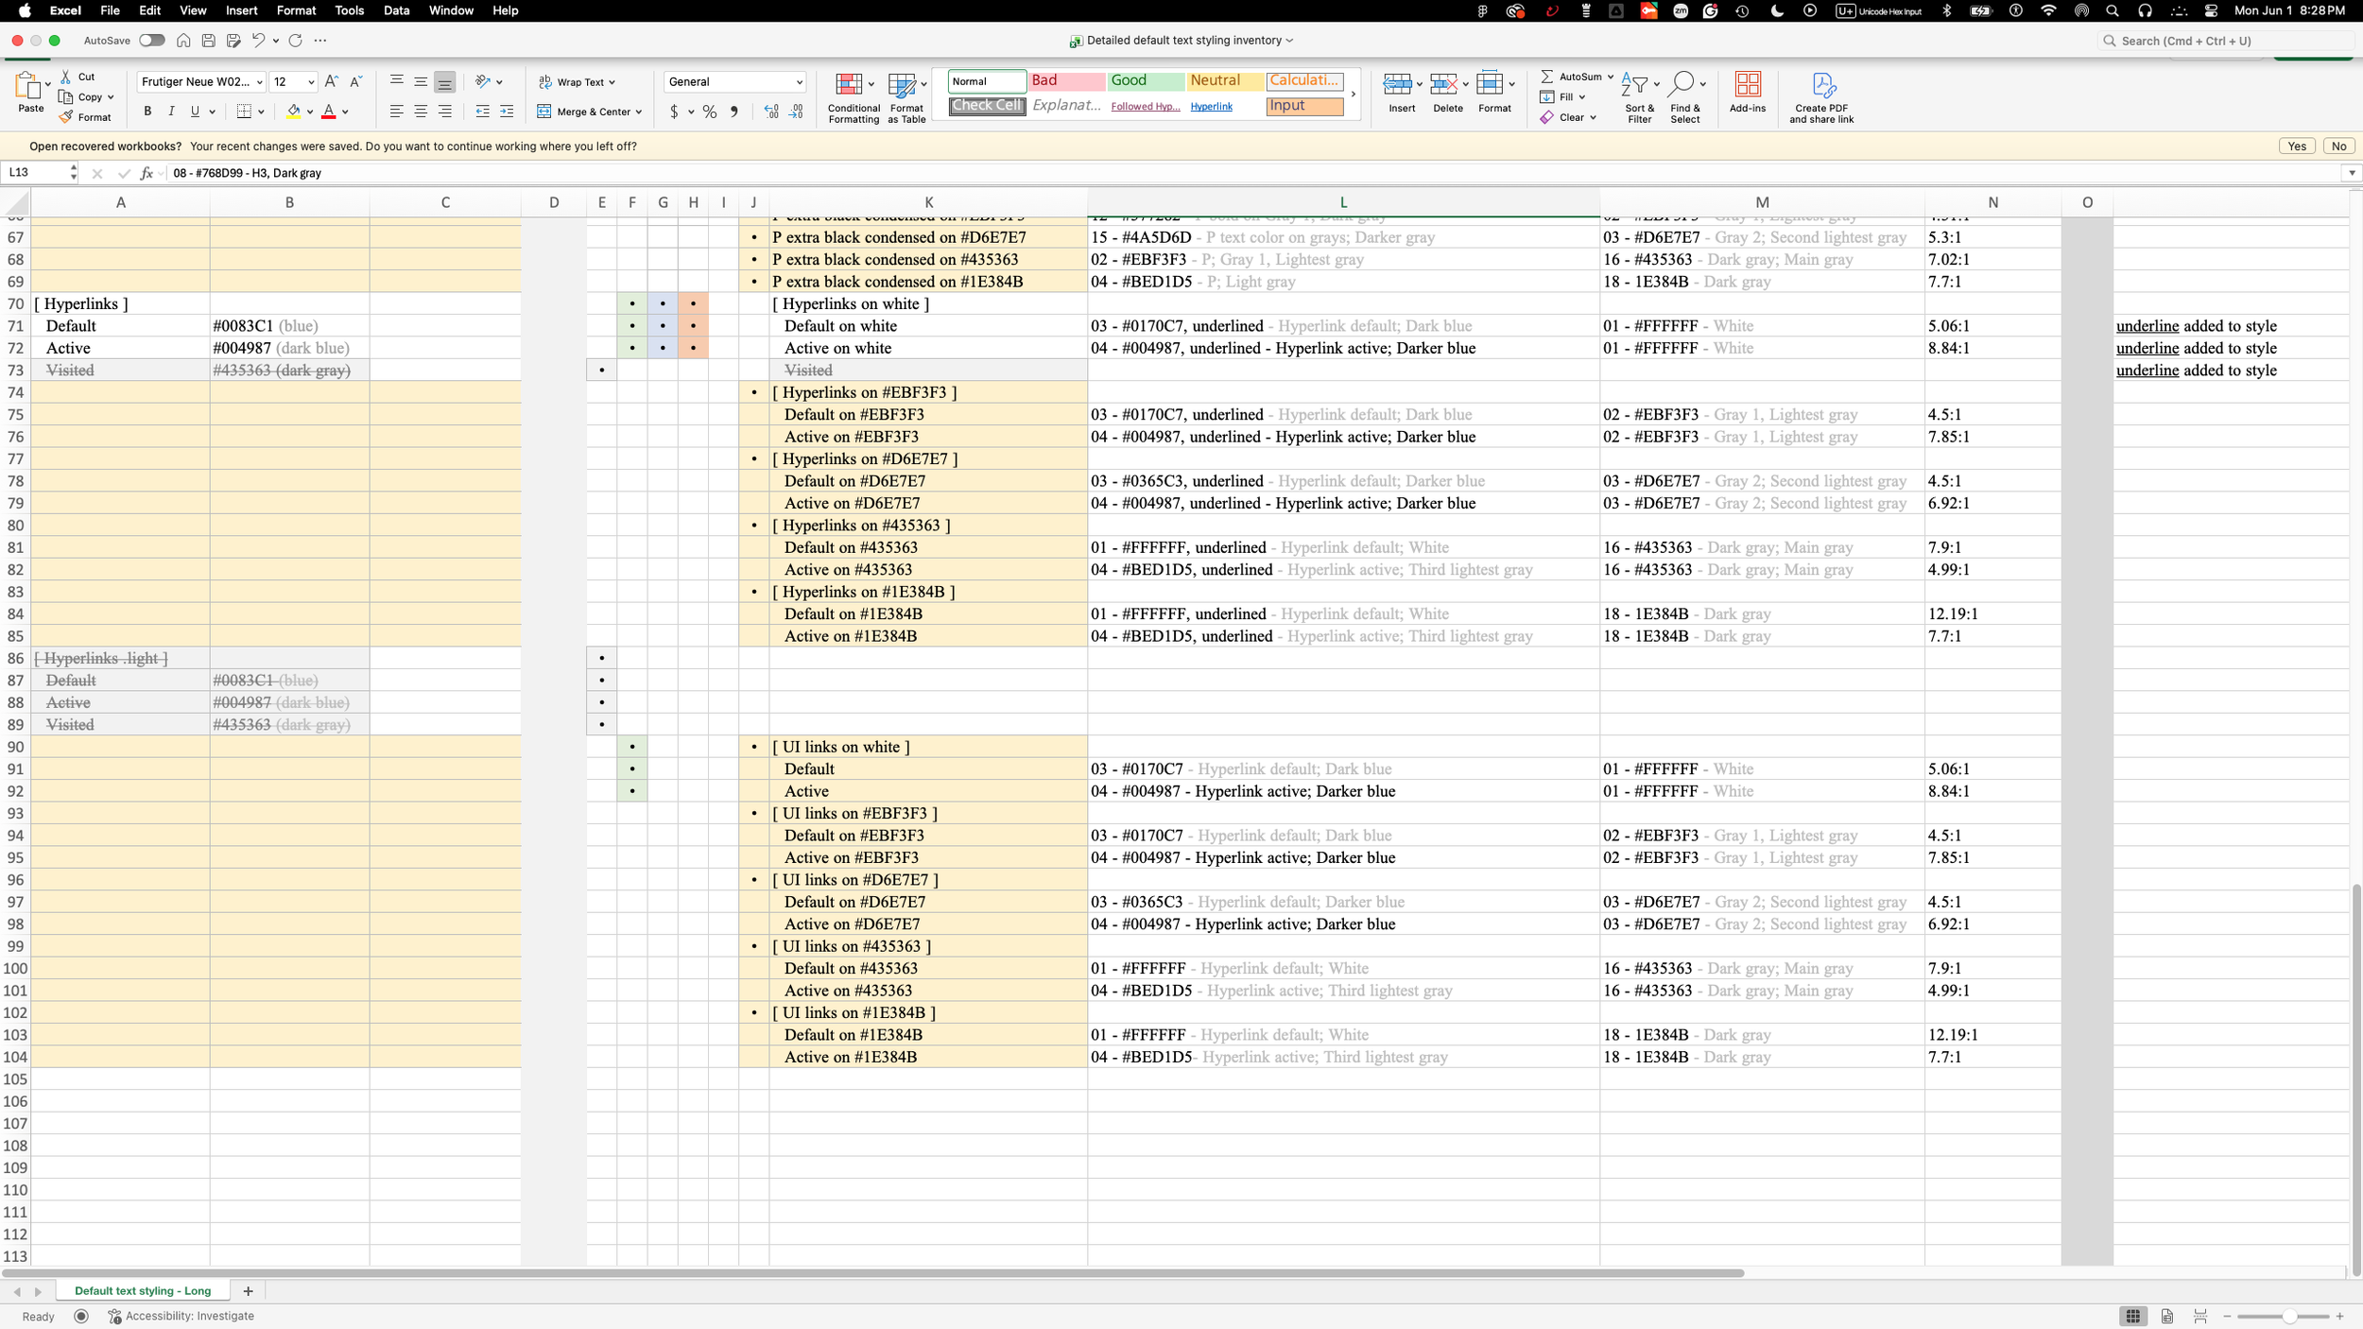Expand the formula bar

click(x=2352, y=173)
